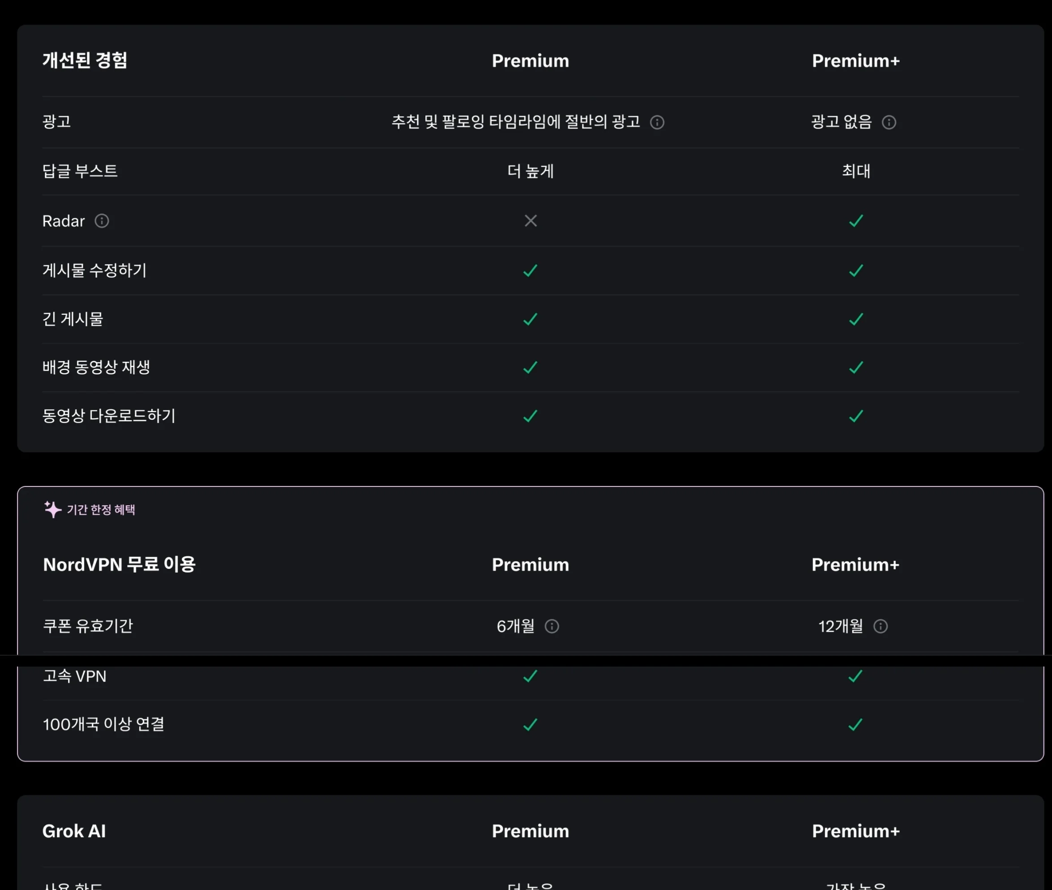1052x890 pixels.
Task: Click info icon beside 6개월 coupon period
Action: pos(552,626)
